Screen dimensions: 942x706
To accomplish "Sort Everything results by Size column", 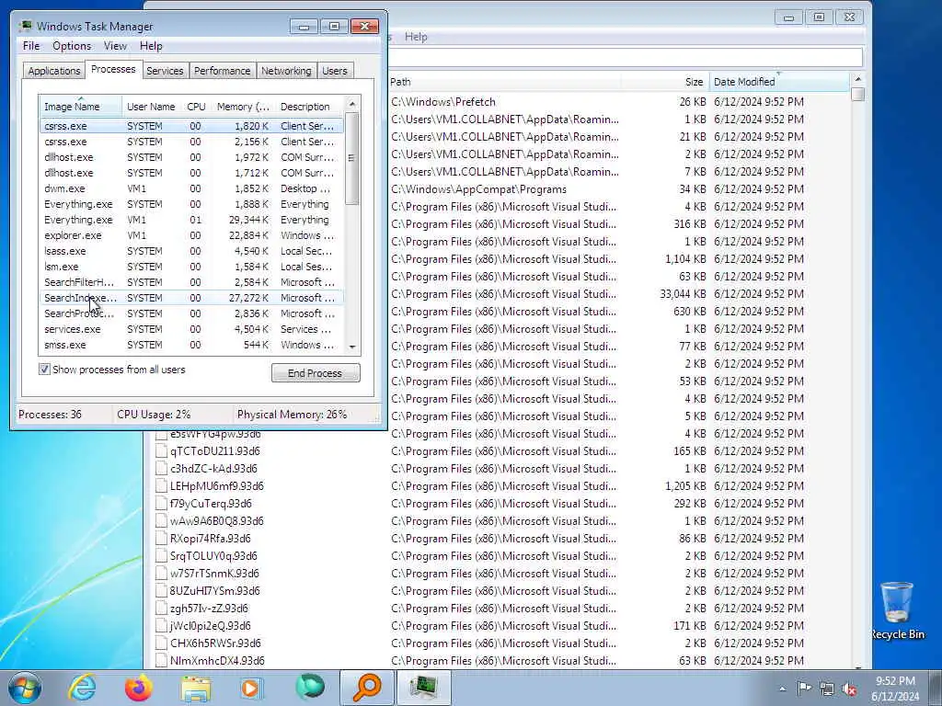I will tap(665, 82).
